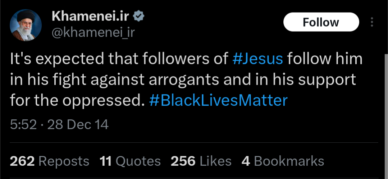This screenshot has height=179, width=388.
Task: Click the vertical scrollbar on right edge
Action: click(386, 116)
